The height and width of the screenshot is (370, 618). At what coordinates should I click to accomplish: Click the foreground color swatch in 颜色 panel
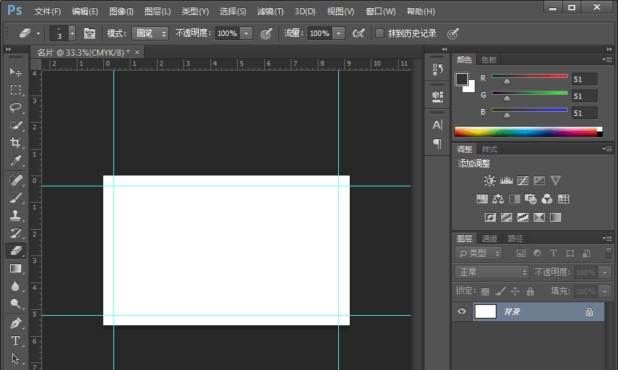pos(462,79)
